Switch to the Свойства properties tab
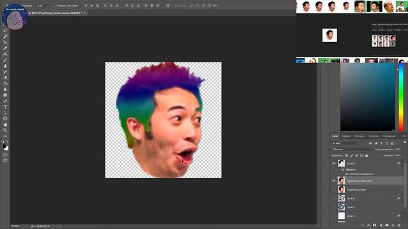408x229 pixels. point(374,136)
